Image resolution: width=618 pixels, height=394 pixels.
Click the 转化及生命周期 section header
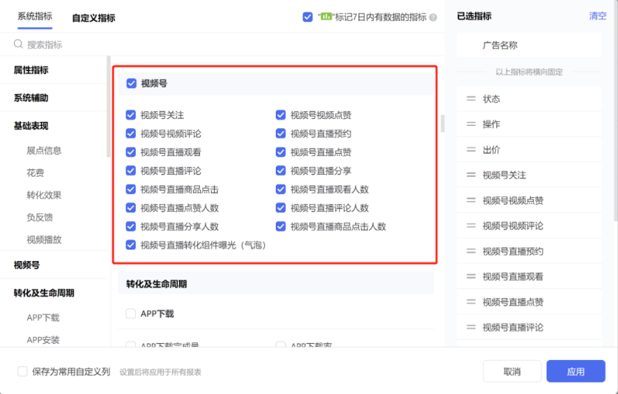pyautogui.click(x=276, y=284)
